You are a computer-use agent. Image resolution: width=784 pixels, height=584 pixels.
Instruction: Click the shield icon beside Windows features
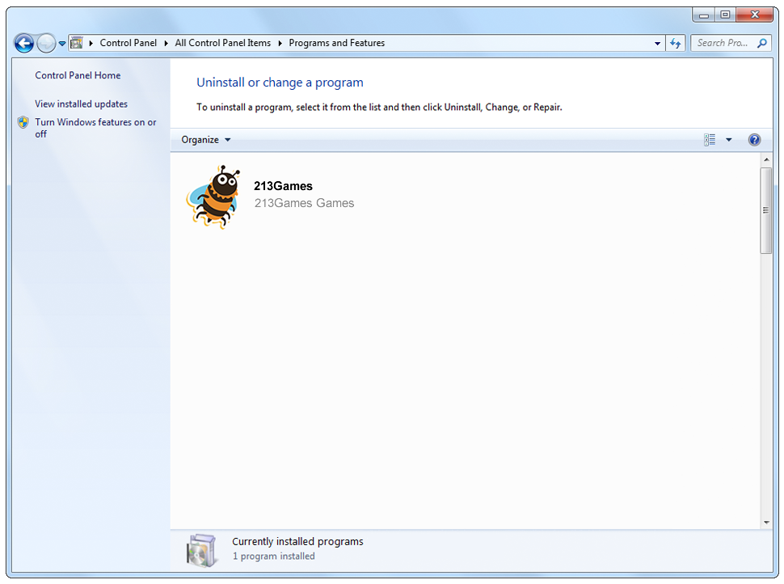pos(23,122)
